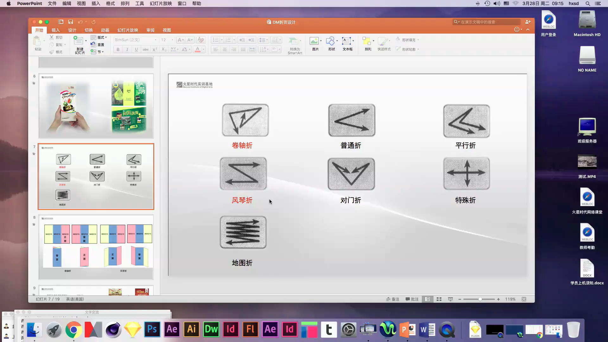The height and width of the screenshot is (342, 608).
Task: Open Photoshop from the Dock
Action: point(152,329)
